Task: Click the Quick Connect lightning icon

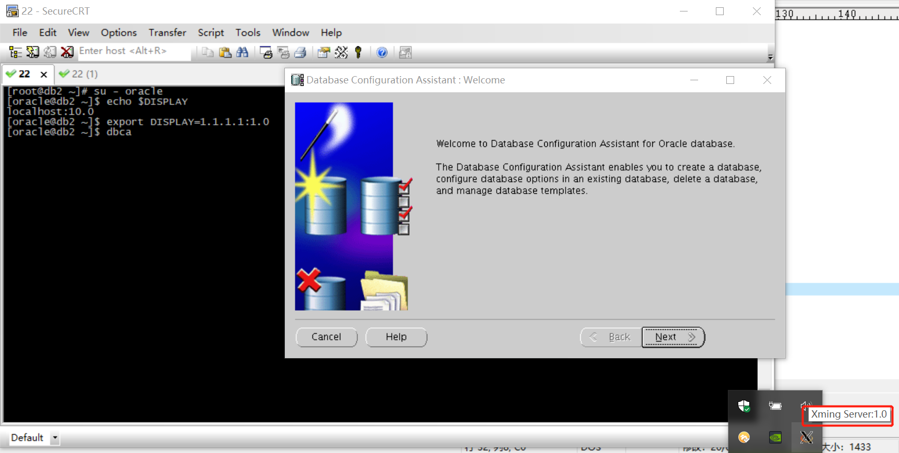Action: coord(33,52)
